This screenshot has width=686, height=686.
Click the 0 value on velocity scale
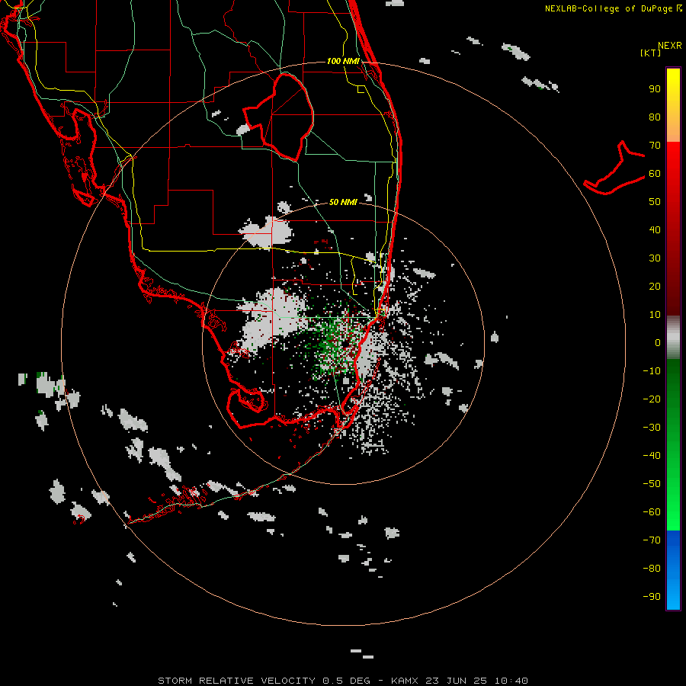tap(658, 343)
